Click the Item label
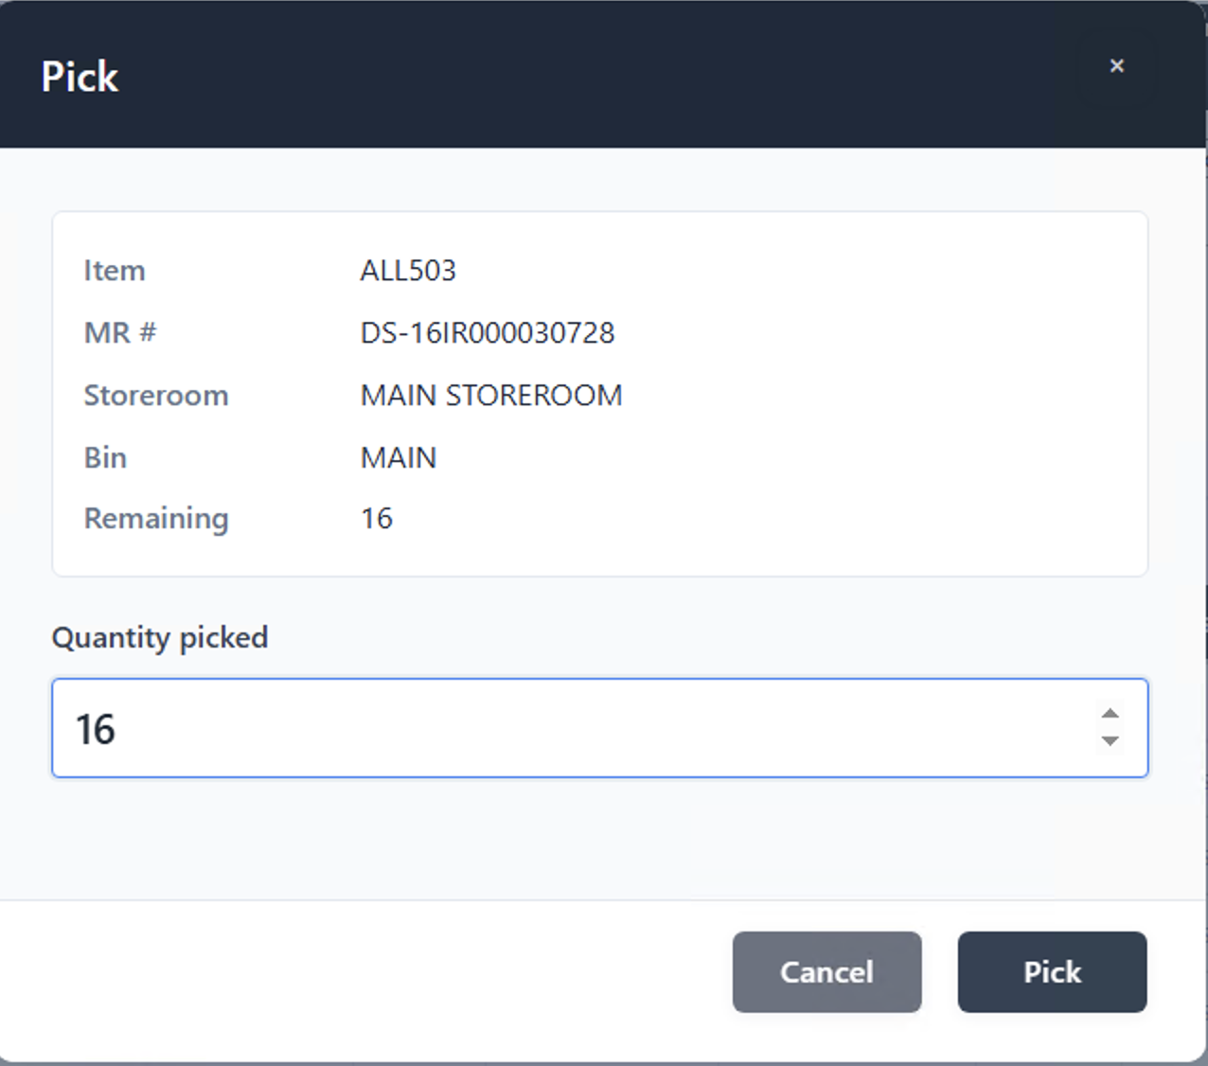 pos(115,271)
